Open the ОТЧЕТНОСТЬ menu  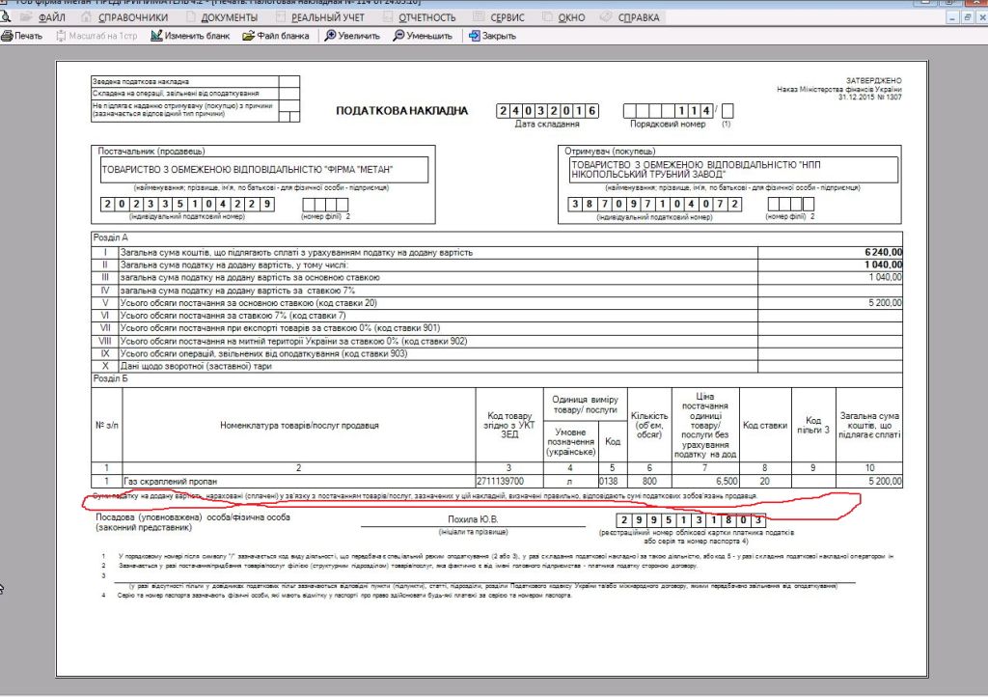tap(427, 17)
